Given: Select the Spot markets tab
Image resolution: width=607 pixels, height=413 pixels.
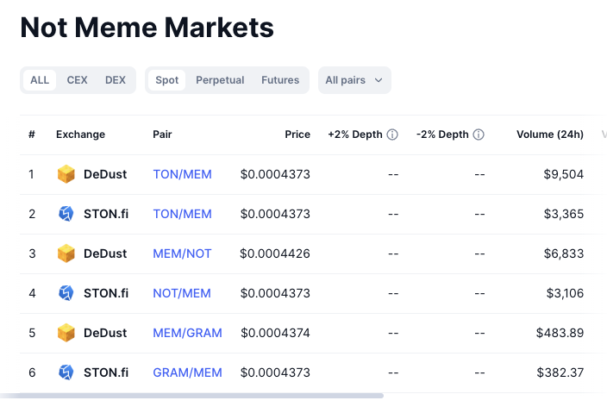Looking at the screenshot, I should (167, 80).
